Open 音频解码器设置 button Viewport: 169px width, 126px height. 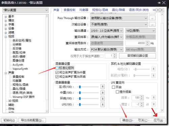tap(138, 56)
